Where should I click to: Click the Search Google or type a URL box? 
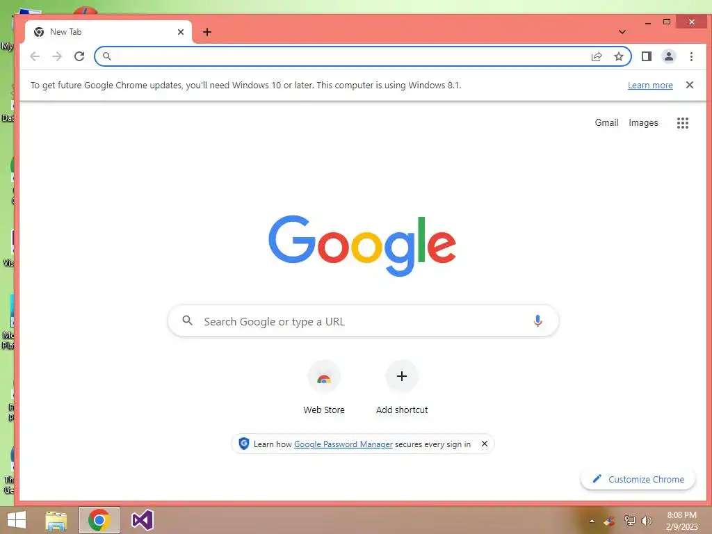click(x=363, y=321)
